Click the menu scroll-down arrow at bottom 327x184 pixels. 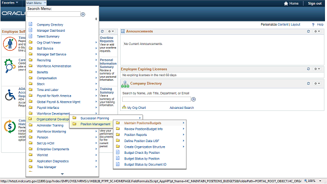tap(62, 174)
